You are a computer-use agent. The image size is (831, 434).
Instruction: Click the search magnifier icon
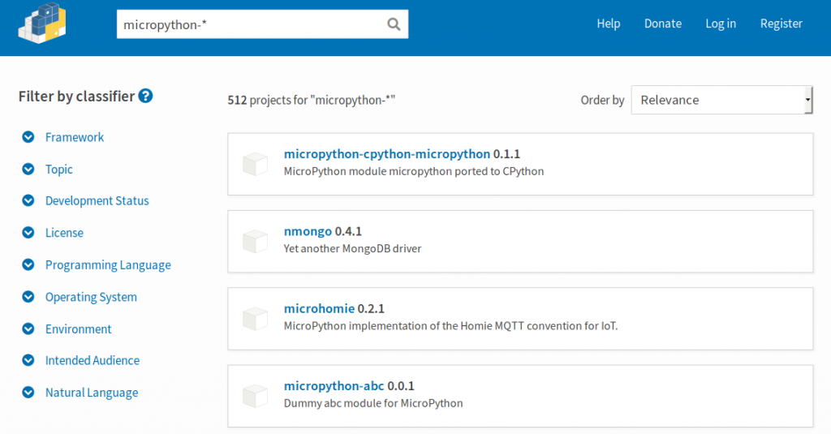click(394, 24)
